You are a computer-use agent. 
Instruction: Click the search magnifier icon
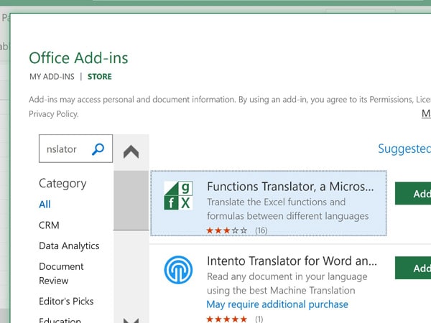tap(98, 149)
